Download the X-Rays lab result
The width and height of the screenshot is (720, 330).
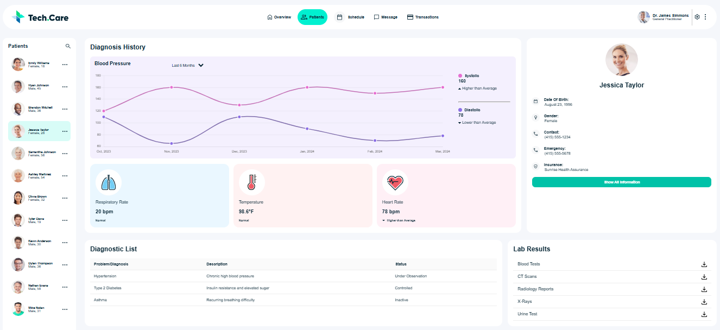[x=704, y=302]
